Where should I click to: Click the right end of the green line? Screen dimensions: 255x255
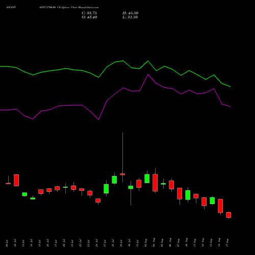point(230,87)
